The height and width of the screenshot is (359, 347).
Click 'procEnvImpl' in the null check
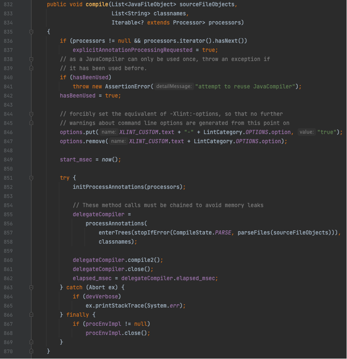[103, 324]
